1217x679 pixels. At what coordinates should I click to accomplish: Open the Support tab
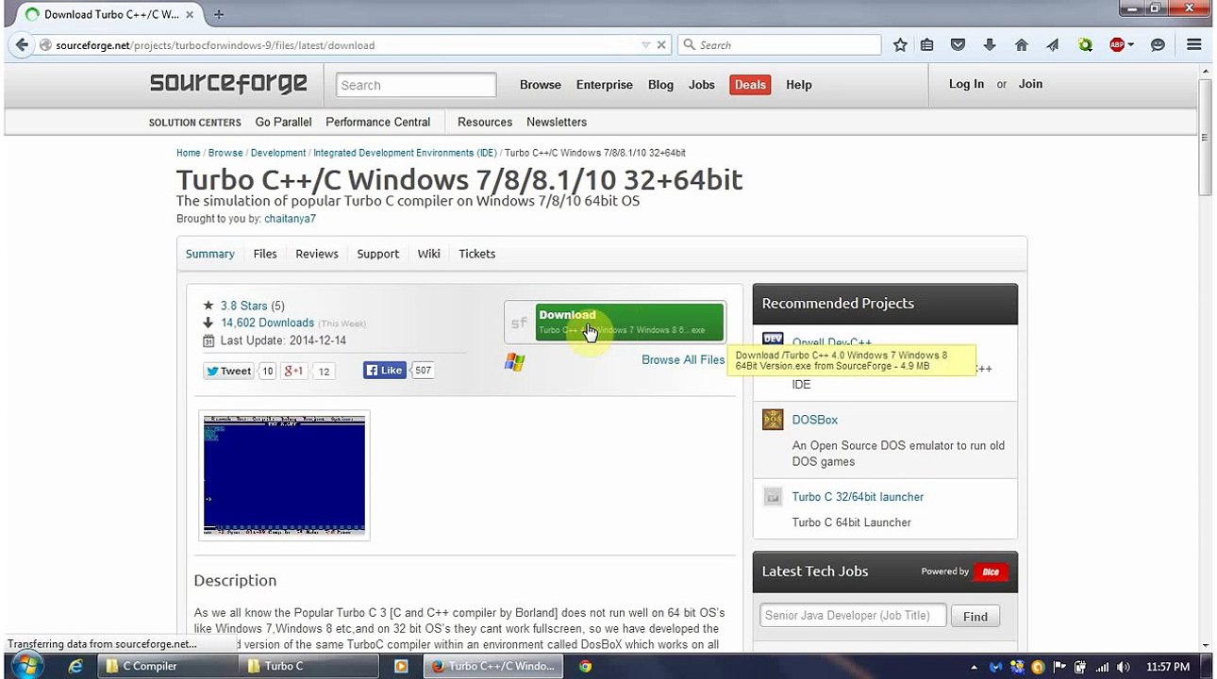pos(377,254)
